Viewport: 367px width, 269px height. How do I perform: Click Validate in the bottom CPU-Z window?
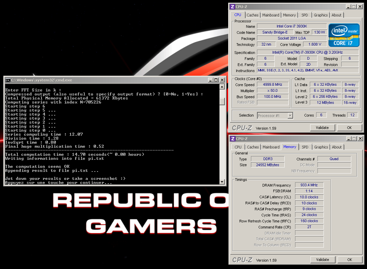coord(323,260)
